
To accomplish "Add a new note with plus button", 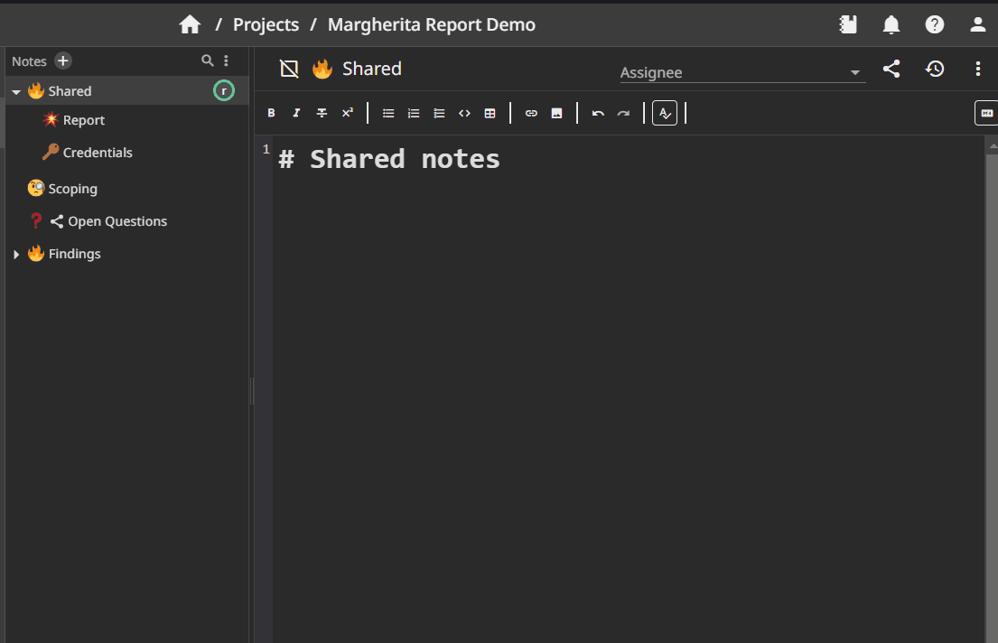I will click(x=62, y=61).
